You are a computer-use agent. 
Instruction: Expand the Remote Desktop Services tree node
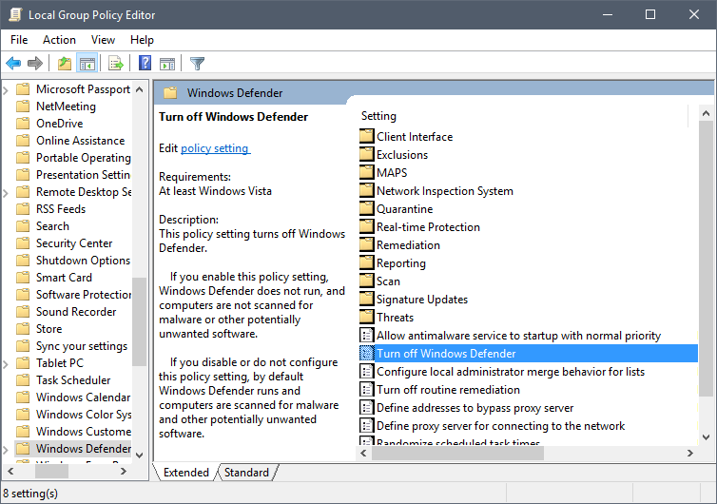pyautogui.click(x=6, y=192)
